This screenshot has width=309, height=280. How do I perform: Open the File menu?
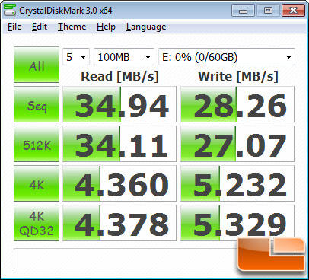(14, 27)
